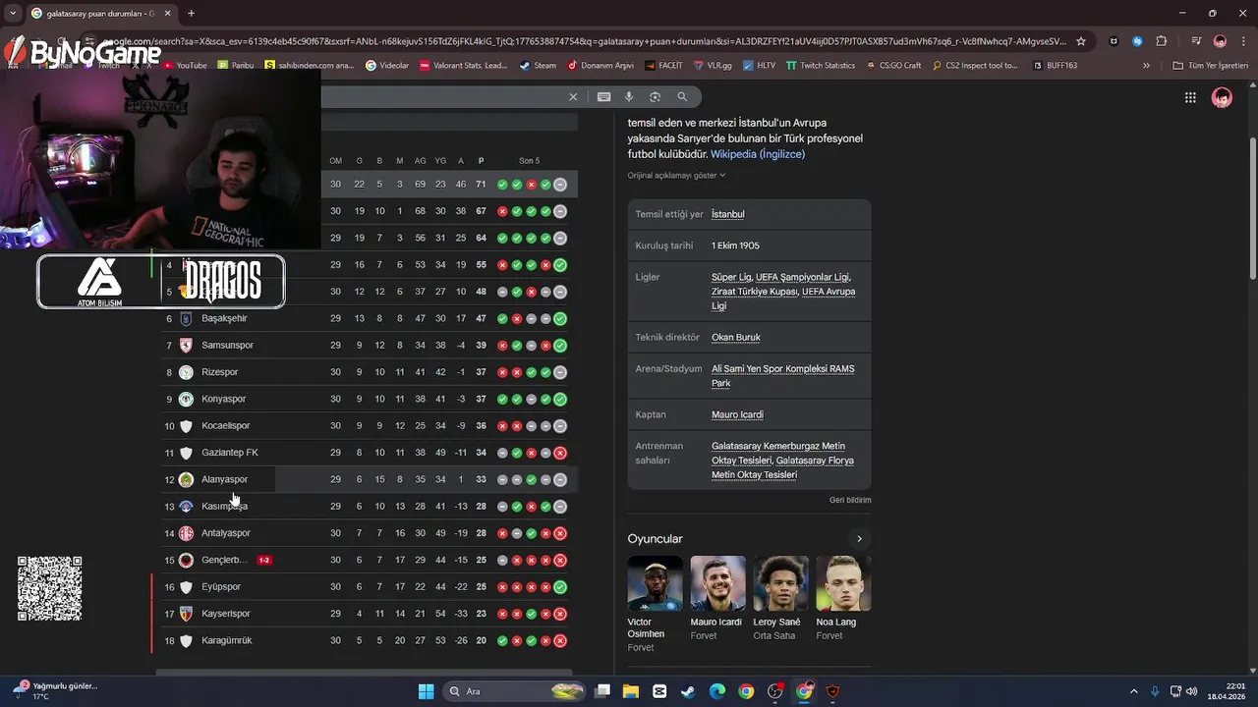
Task: Open the Google account avatar
Action: tap(1222, 97)
